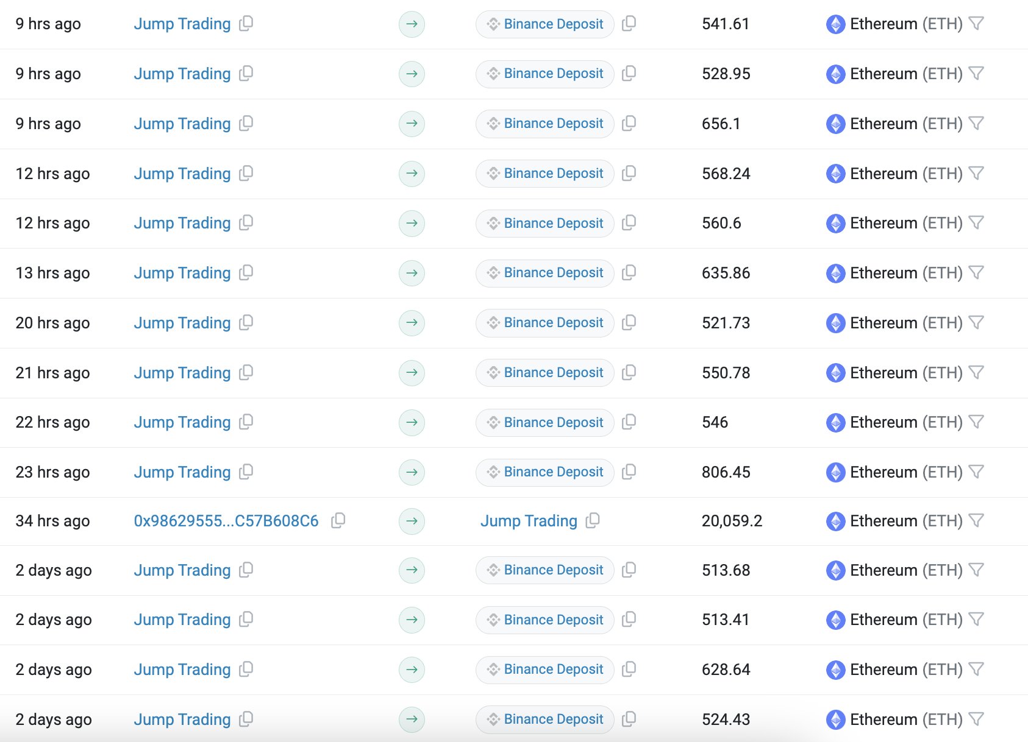
Task: Copy the Jump Trading recipient address in the 20,059.2 row
Action: 593,521
